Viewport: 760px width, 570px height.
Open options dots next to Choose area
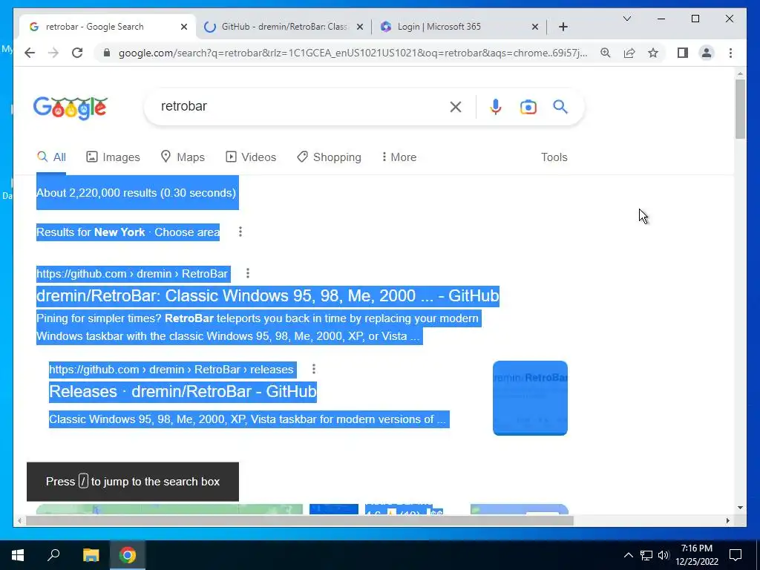(240, 232)
